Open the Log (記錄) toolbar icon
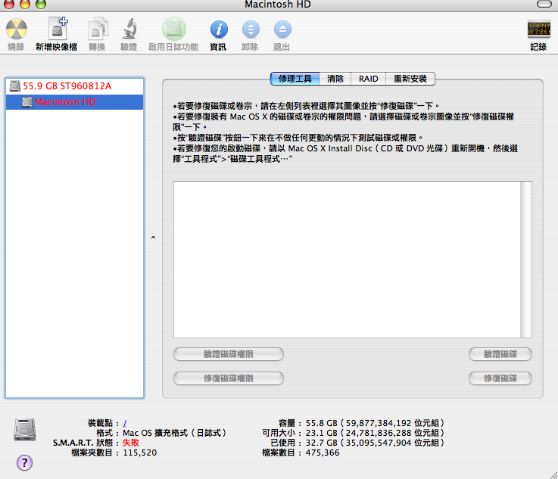 point(538,30)
